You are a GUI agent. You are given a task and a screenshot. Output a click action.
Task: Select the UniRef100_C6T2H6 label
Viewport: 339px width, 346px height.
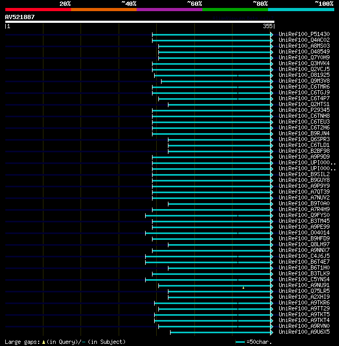pyautogui.click(x=304, y=127)
